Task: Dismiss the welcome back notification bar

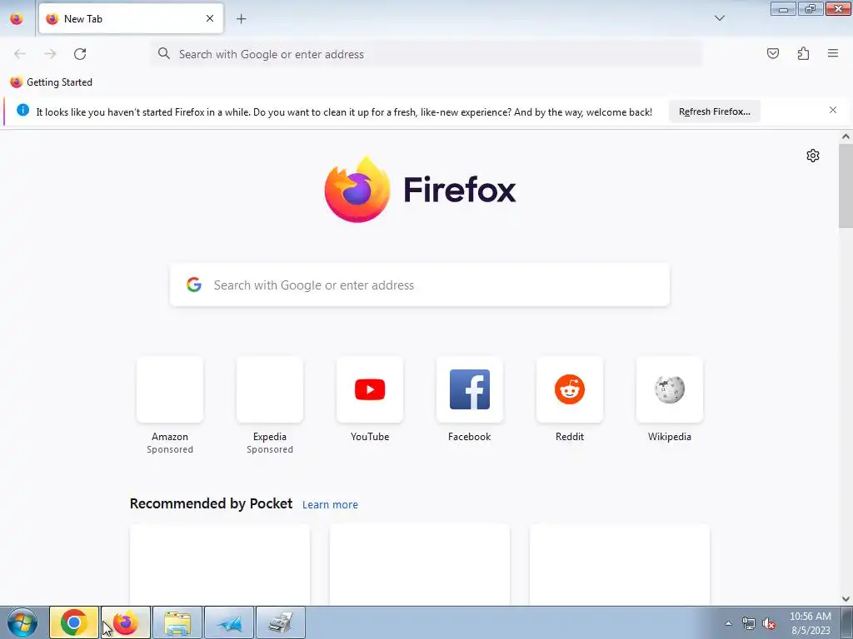Action: click(x=833, y=111)
